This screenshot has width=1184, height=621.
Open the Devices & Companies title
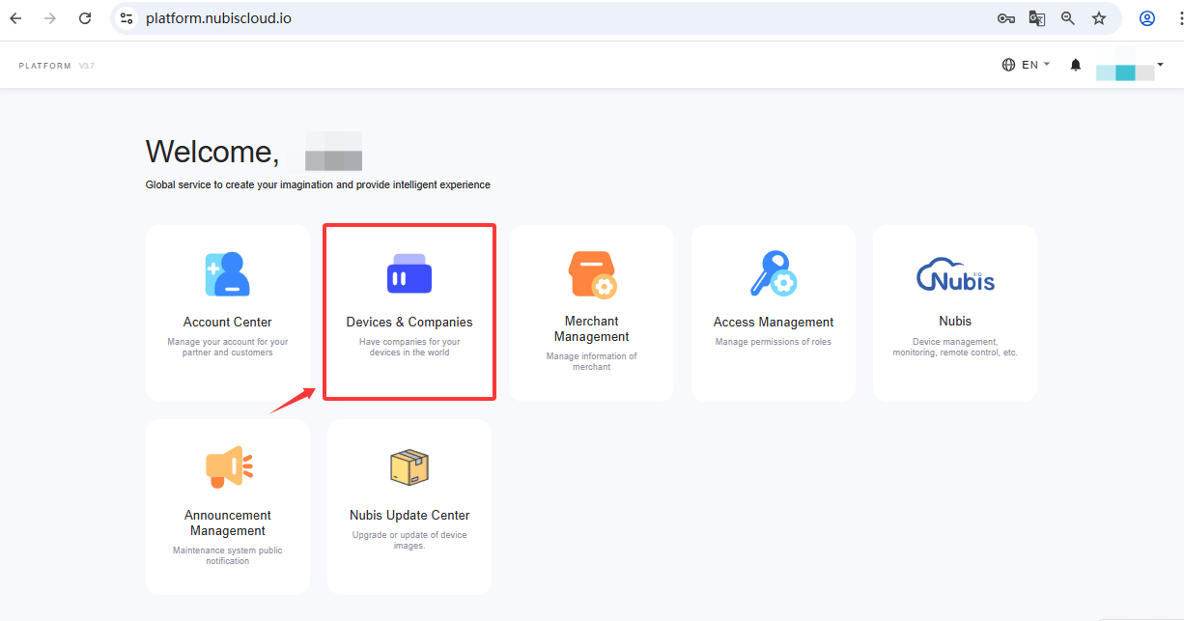(409, 322)
